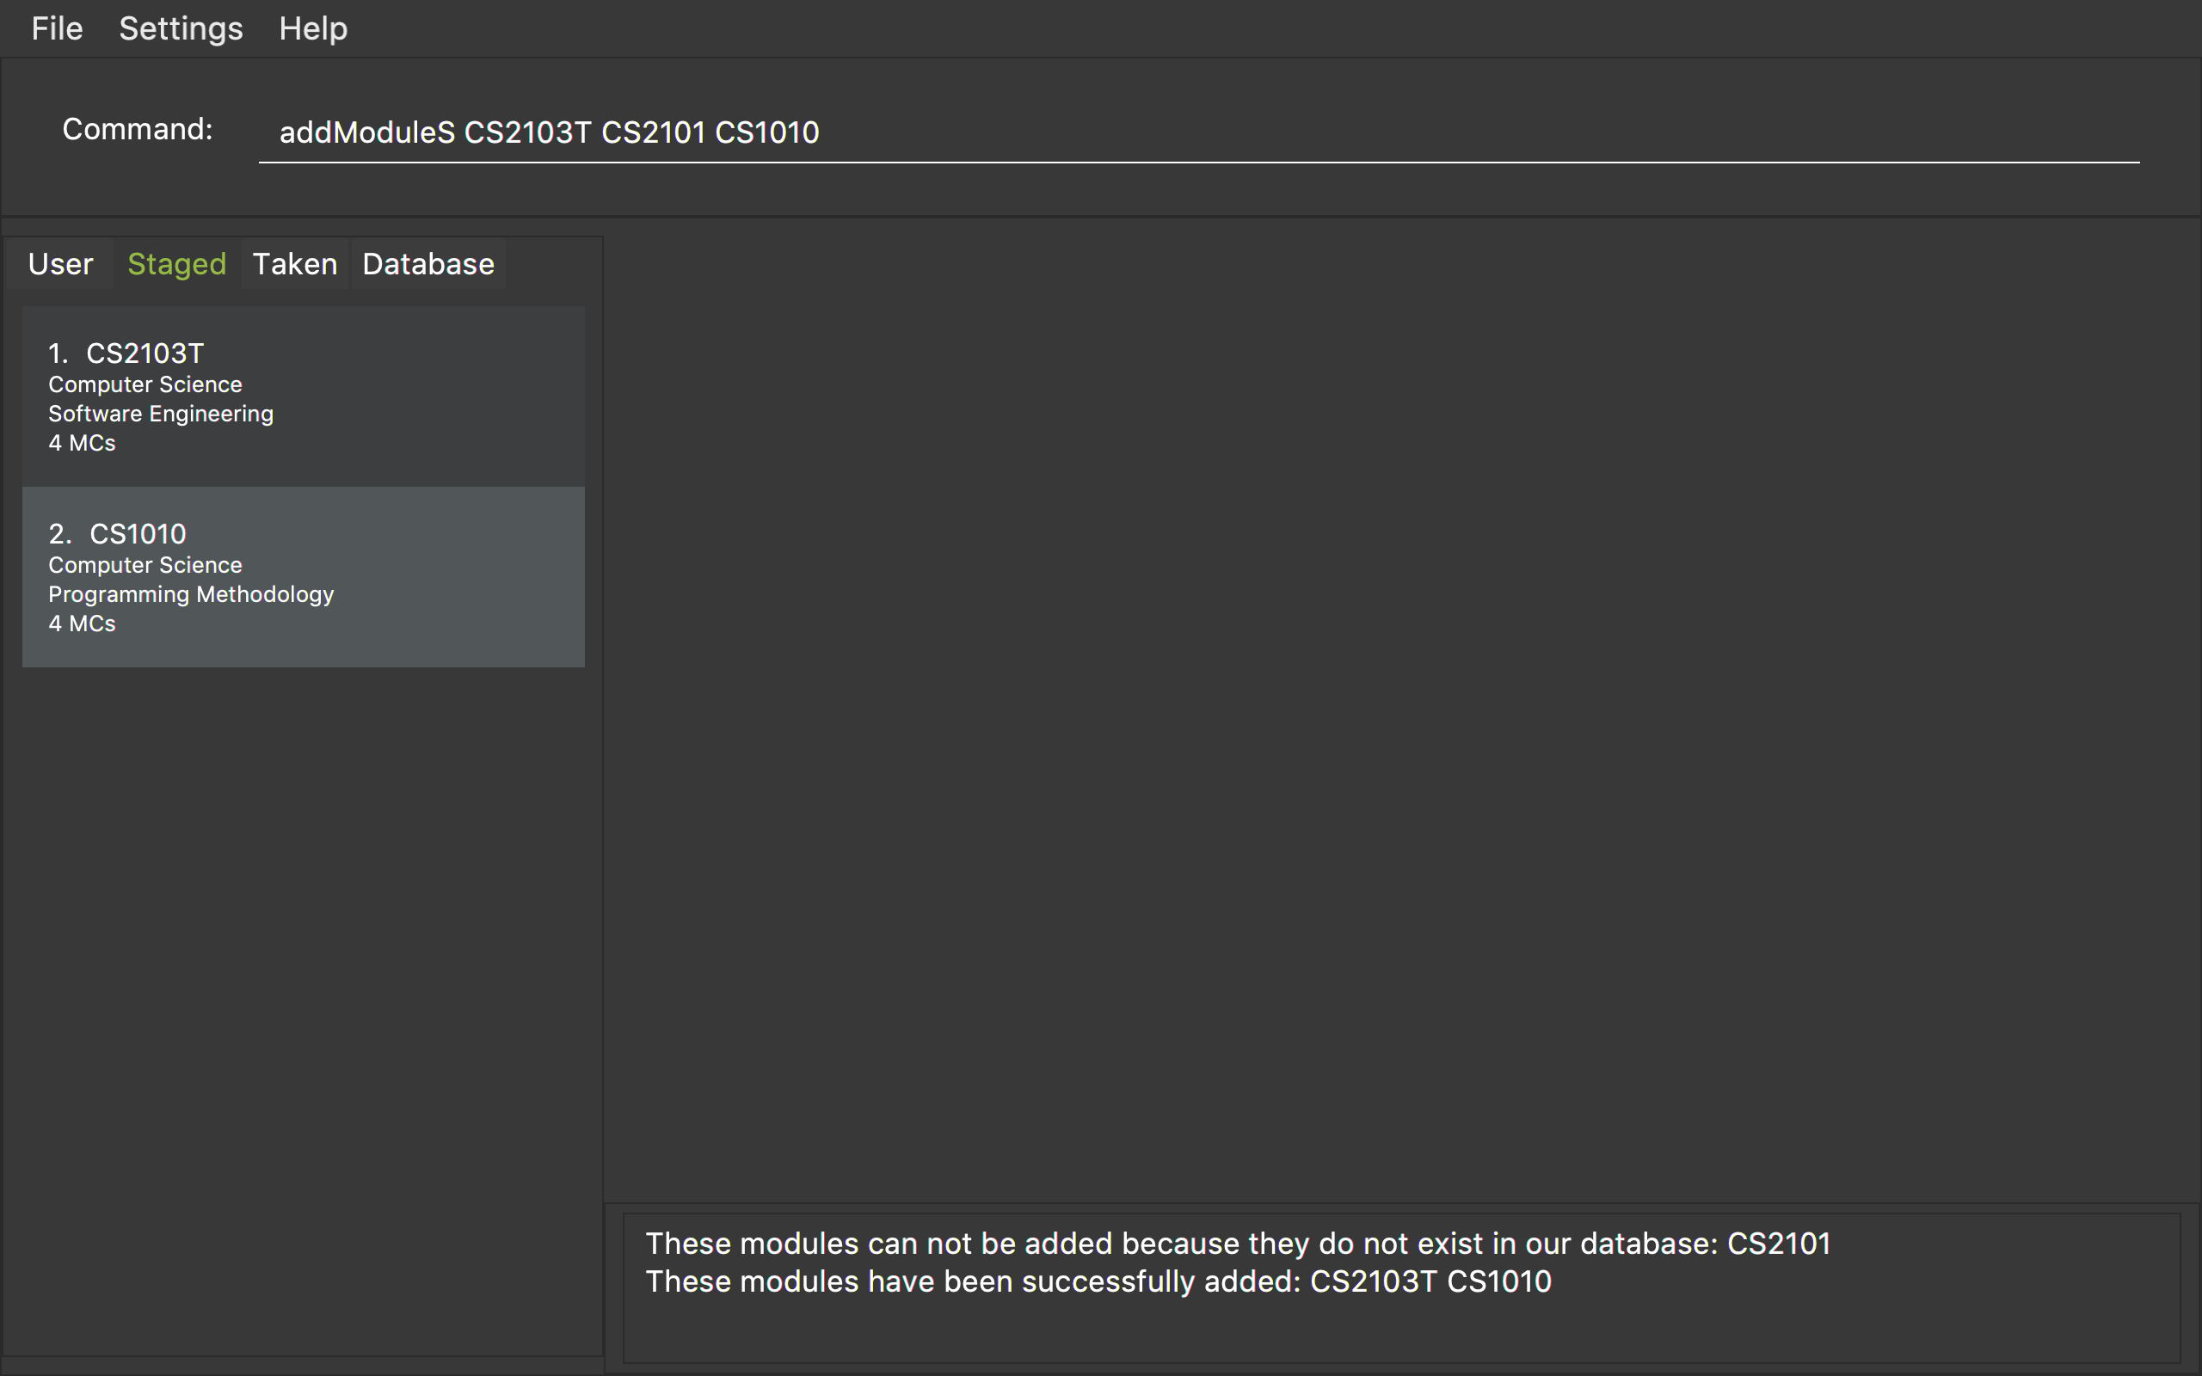2202x1376 pixels.
Task: Click the 'successfully added' result line
Action: pyautogui.click(x=1098, y=1281)
